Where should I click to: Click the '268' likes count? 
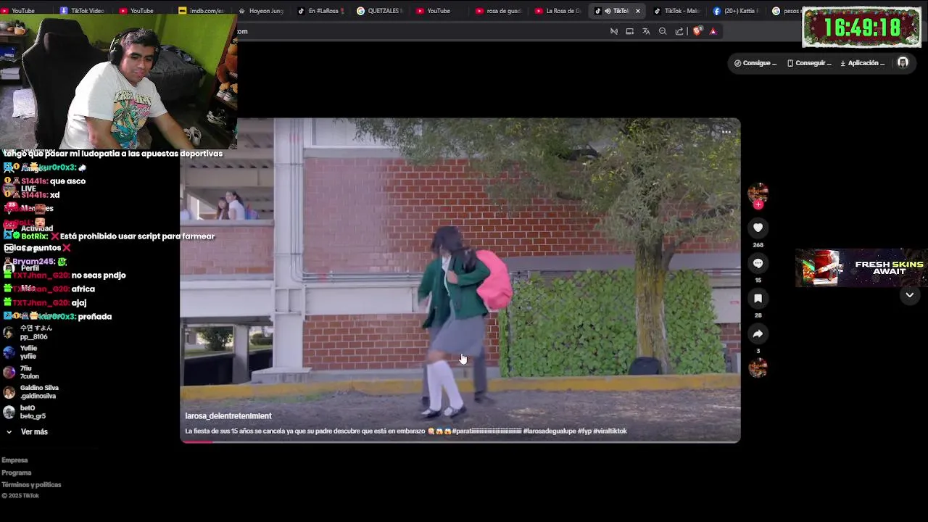(758, 245)
